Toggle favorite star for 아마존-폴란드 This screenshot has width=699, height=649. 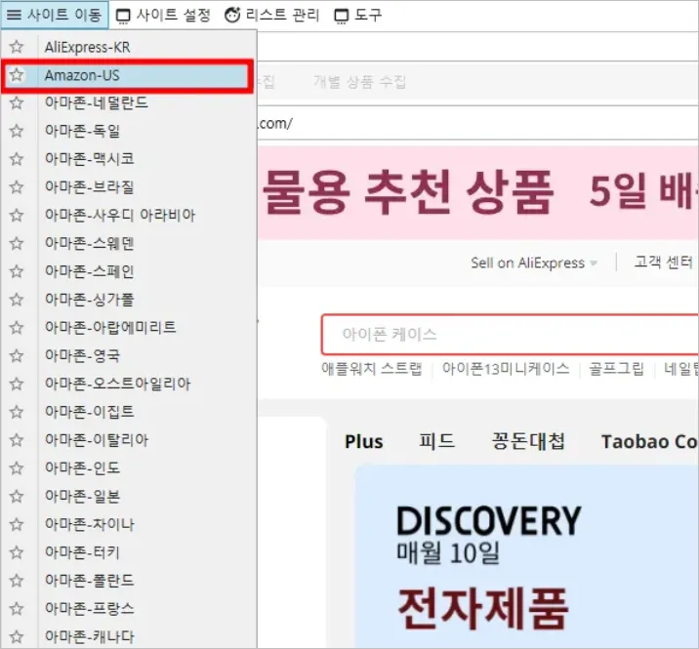[x=17, y=580]
